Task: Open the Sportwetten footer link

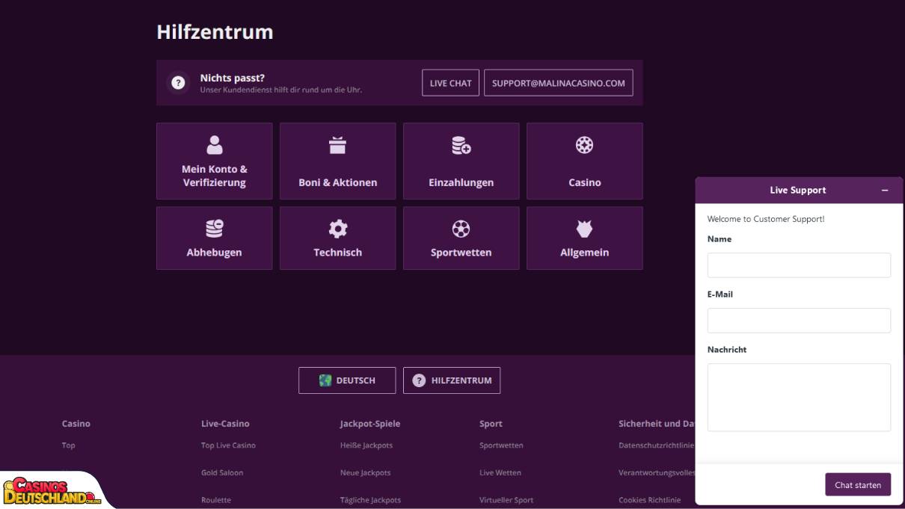Action: (501, 445)
